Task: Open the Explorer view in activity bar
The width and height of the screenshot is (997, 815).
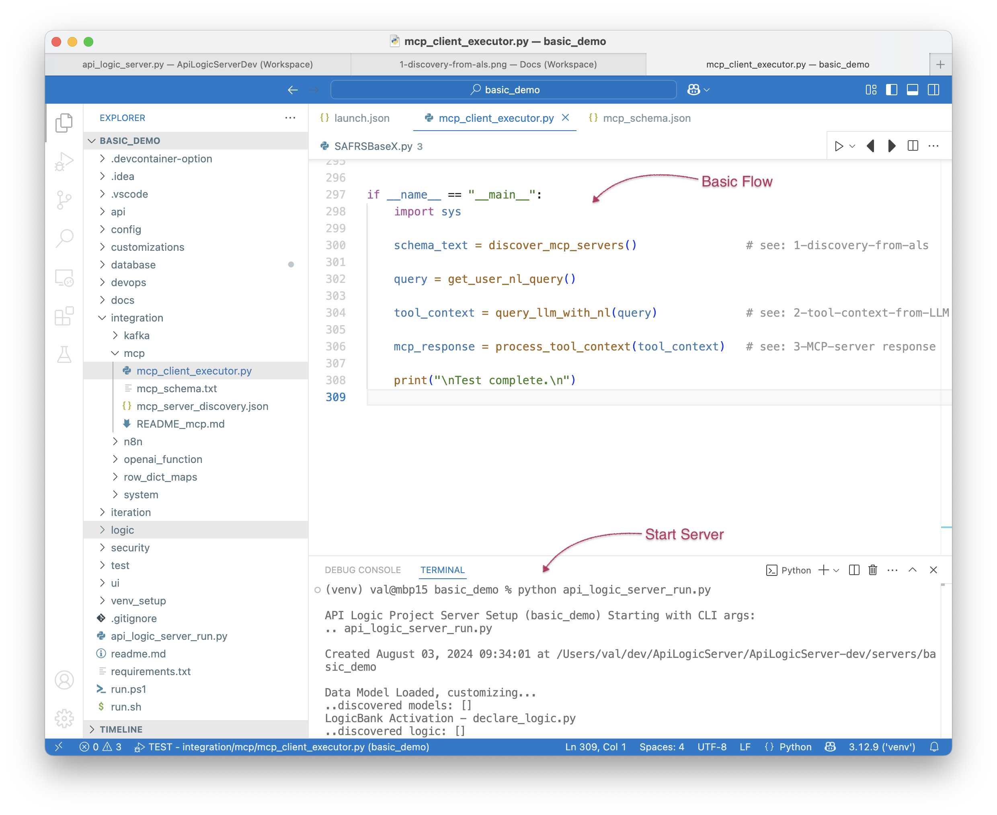Action: [x=64, y=123]
